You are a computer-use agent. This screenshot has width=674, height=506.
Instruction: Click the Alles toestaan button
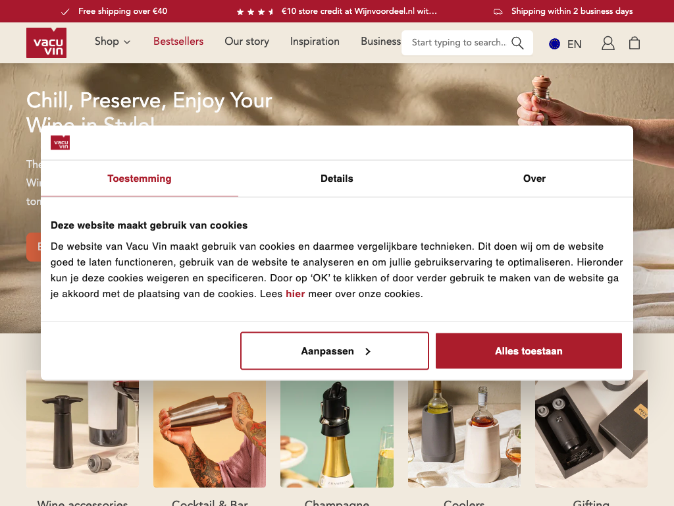point(529,351)
